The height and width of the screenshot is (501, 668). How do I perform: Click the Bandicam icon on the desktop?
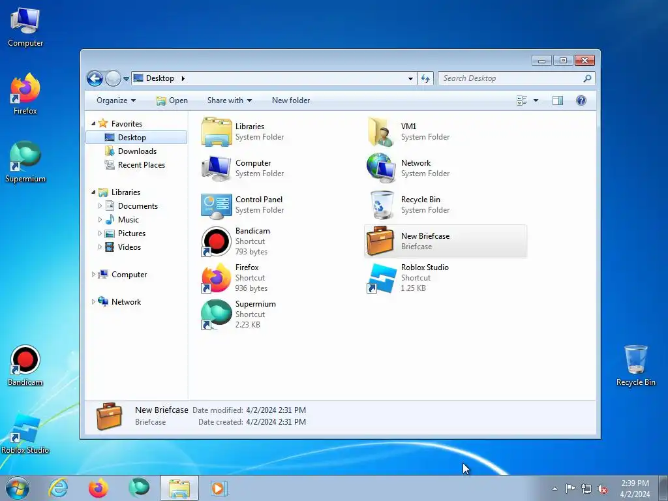pyautogui.click(x=25, y=365)
